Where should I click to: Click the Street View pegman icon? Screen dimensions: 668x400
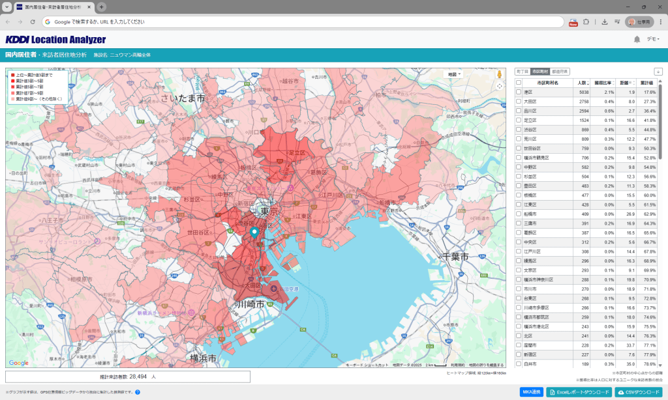499,74
